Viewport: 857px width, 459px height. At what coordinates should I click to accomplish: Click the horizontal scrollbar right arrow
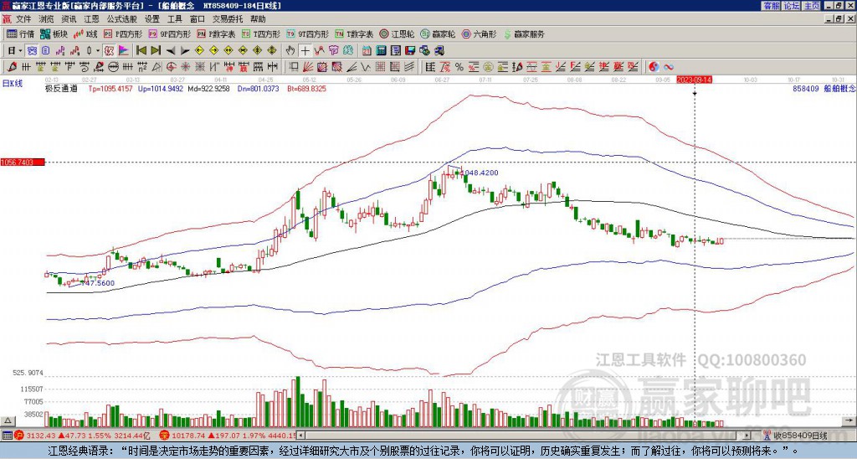[x=747, y=436]
